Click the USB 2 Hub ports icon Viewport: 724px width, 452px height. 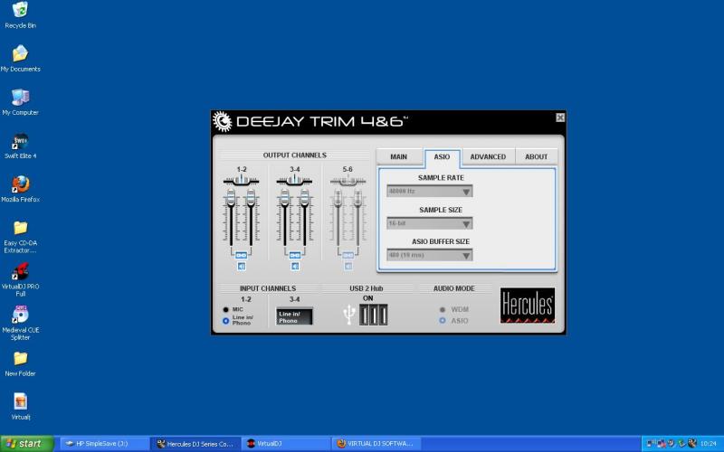coord(373,315)
